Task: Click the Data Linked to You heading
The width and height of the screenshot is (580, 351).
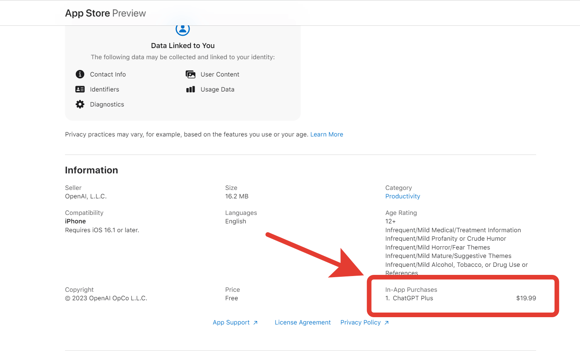Action: (x=183, y=45)
